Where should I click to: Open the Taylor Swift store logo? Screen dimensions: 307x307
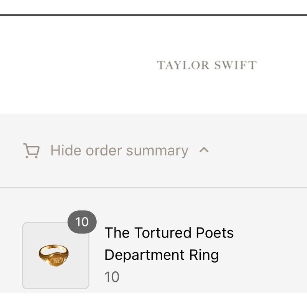coord(206,65)
